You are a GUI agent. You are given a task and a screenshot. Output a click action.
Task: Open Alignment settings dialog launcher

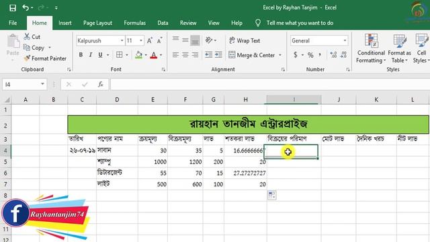[283, 70]
